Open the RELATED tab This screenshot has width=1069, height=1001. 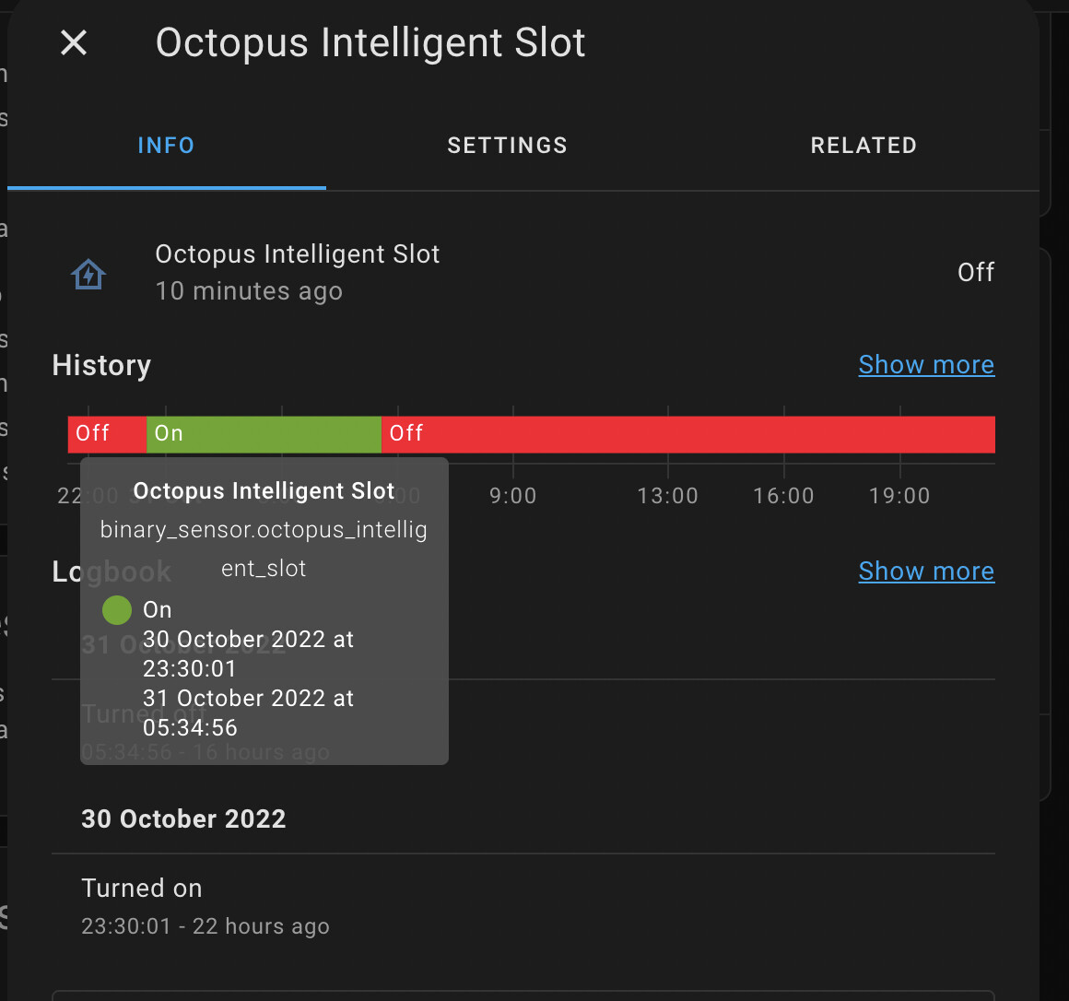click(863, 145)
